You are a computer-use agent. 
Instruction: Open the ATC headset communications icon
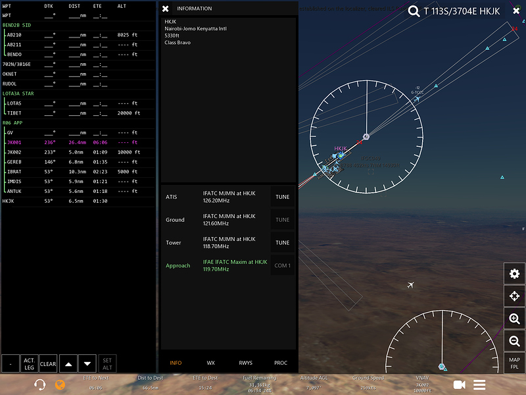(40, 384)
